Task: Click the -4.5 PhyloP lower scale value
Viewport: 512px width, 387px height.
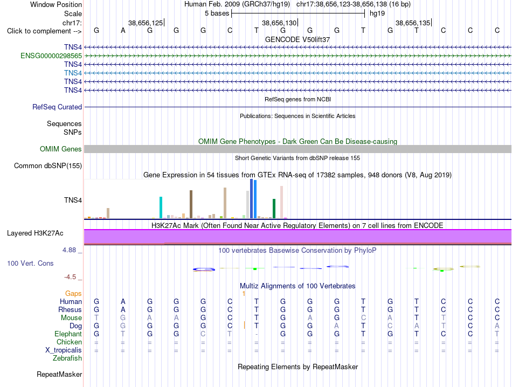Action: point(70,277)
